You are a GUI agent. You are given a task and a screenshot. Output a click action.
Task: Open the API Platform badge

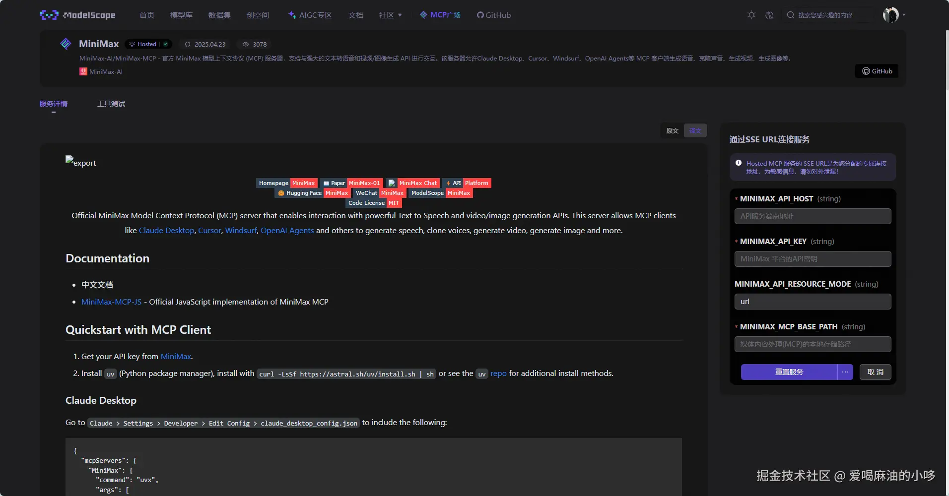click(x=467, y=183)
